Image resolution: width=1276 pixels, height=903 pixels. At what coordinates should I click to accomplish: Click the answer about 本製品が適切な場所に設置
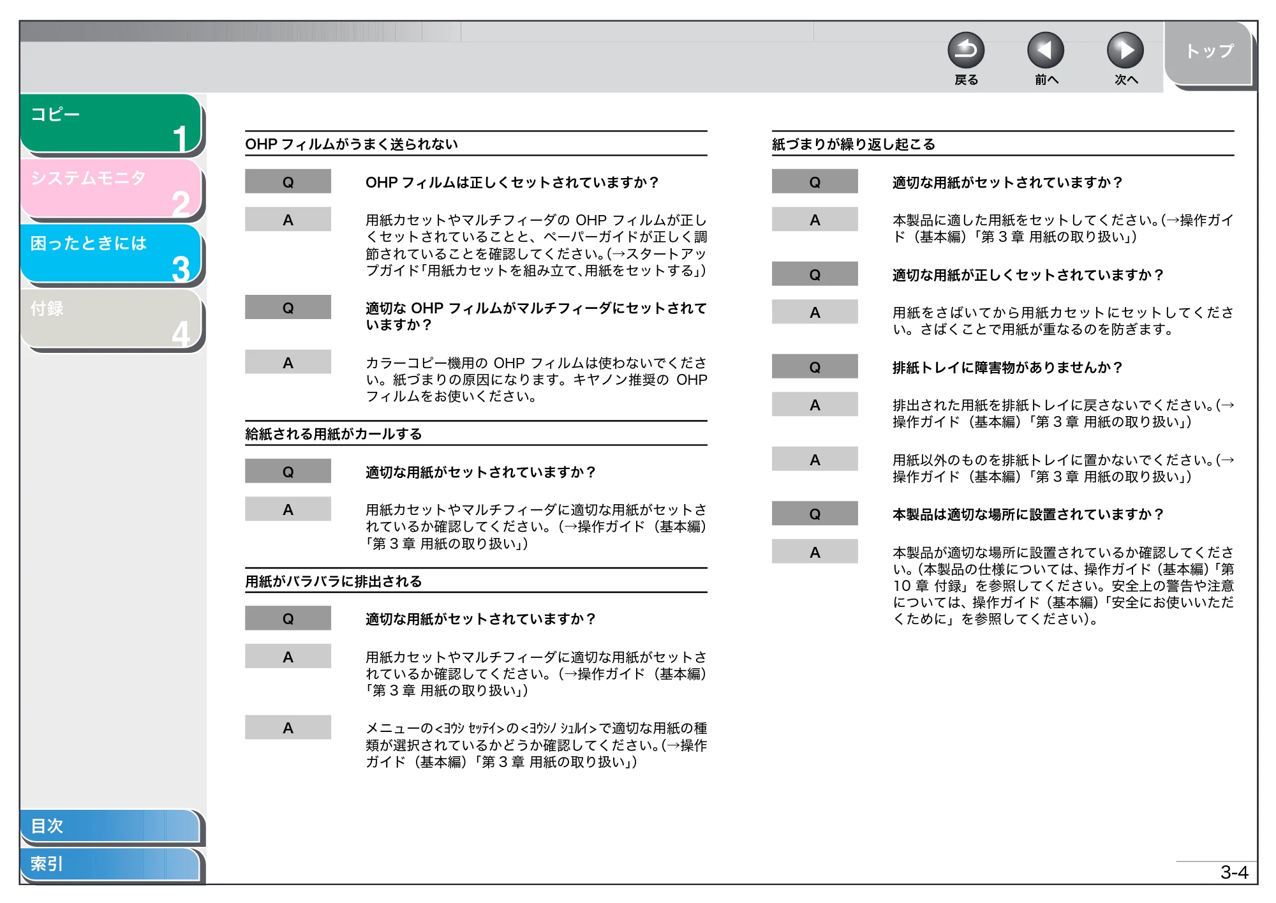click(1063, 586)
